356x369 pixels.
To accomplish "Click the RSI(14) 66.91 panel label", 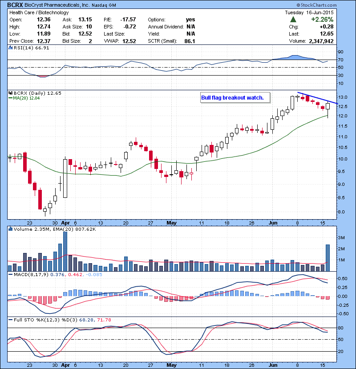I will [31, 48].
